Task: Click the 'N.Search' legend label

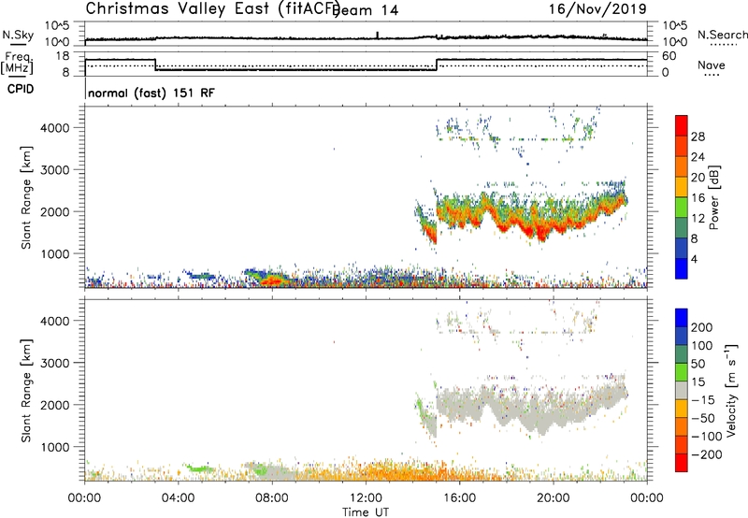Action: 722,35
